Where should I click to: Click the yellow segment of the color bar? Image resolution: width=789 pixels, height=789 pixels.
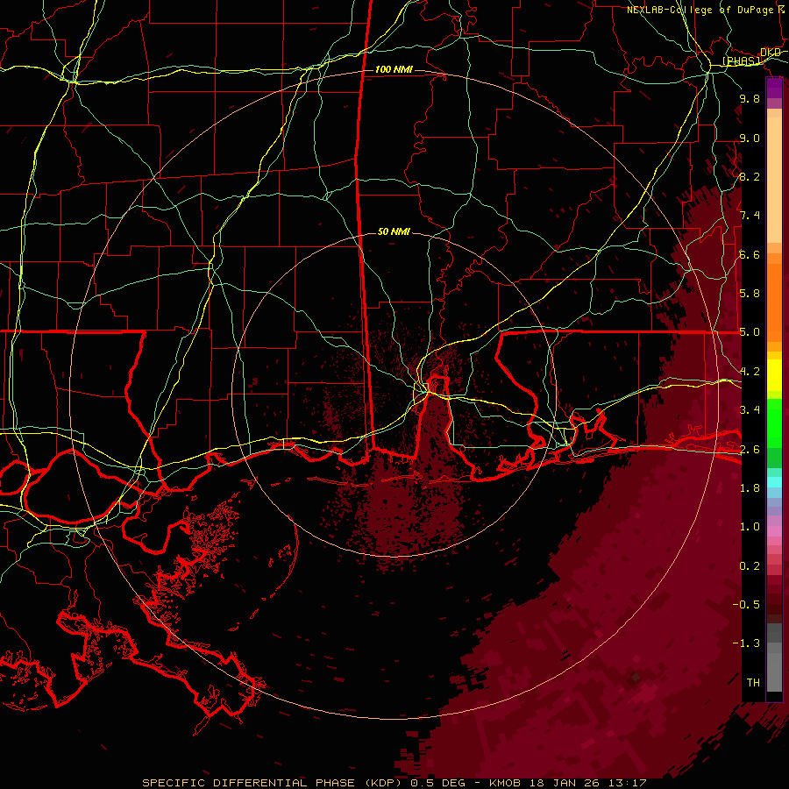[x=774, y=375]
